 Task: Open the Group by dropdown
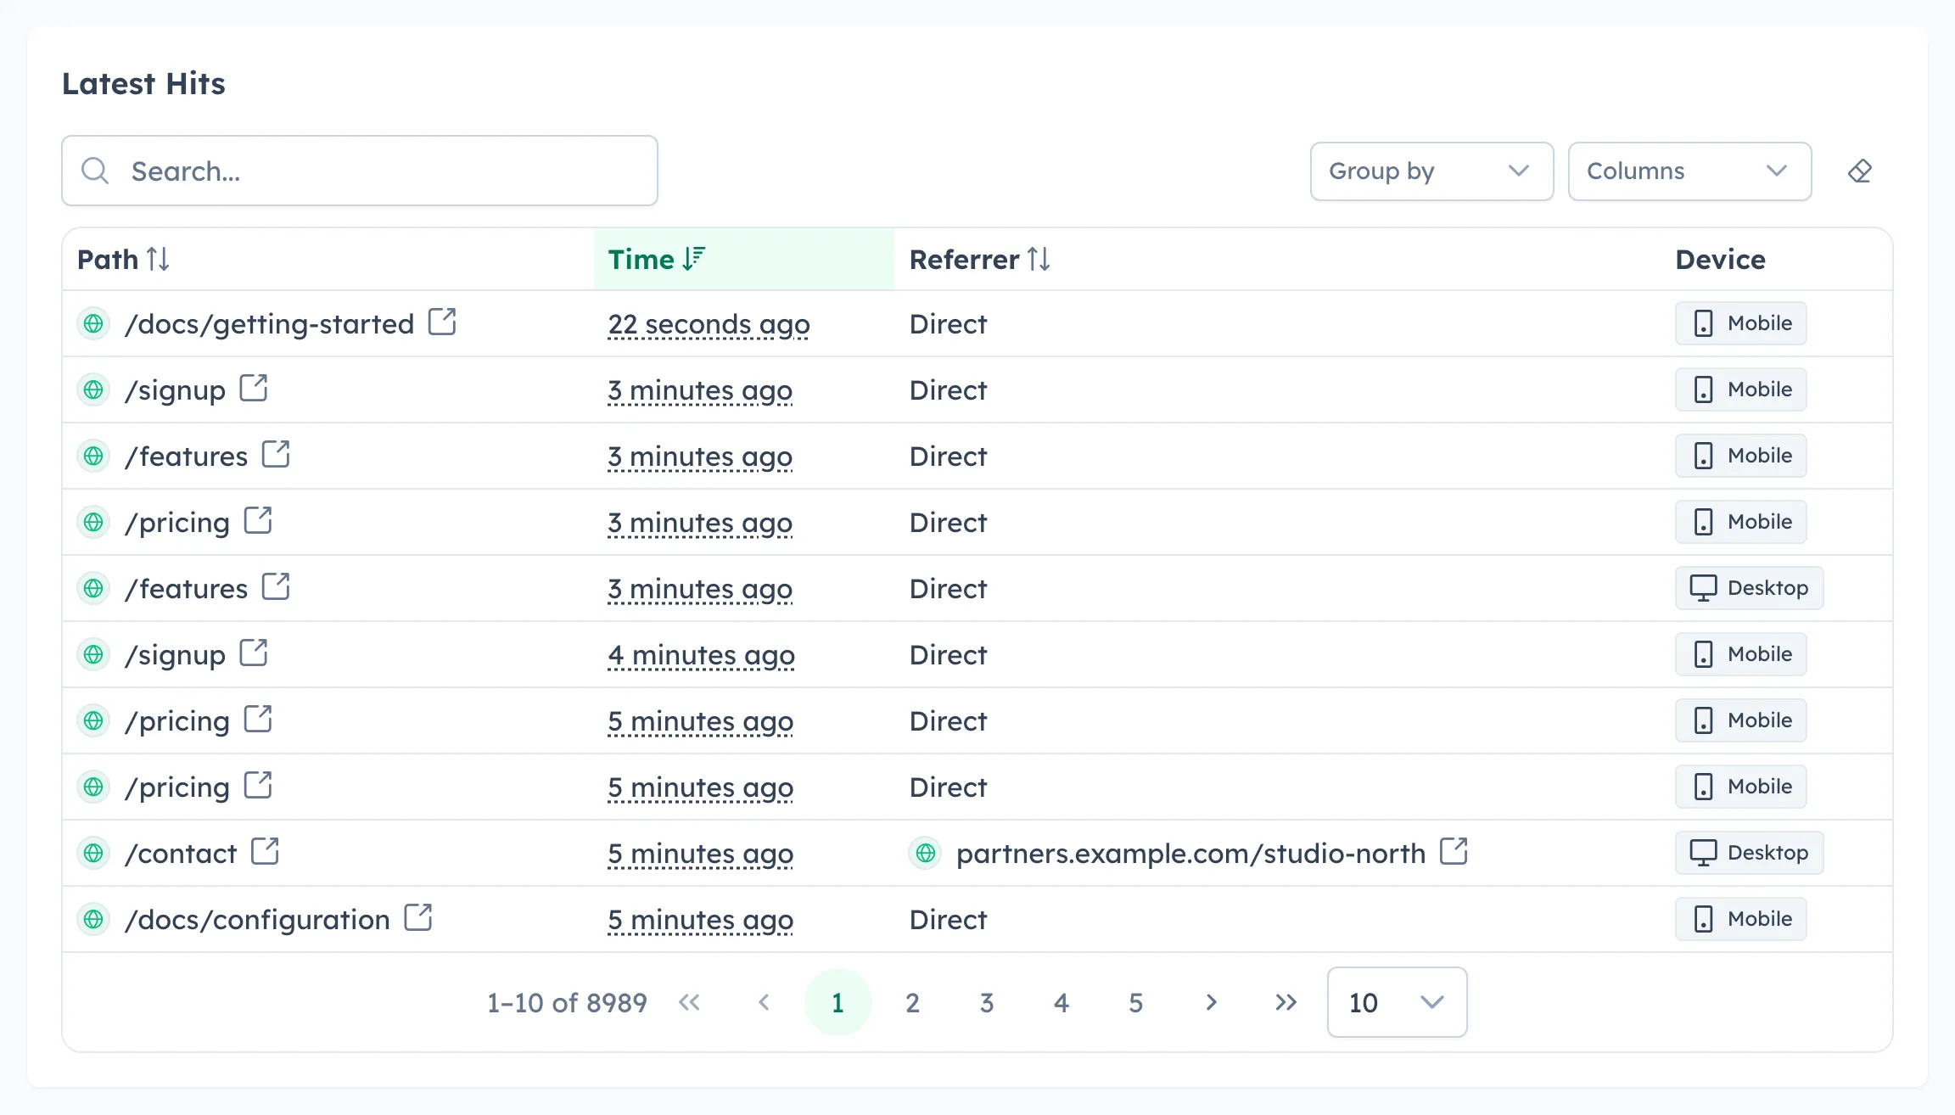[x=1431, y=171]
